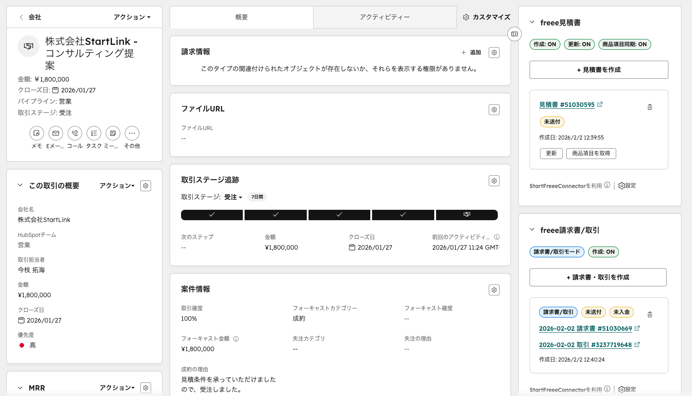Click the Eメール envelope icon

pyautogui.click(x=56, y=133)
